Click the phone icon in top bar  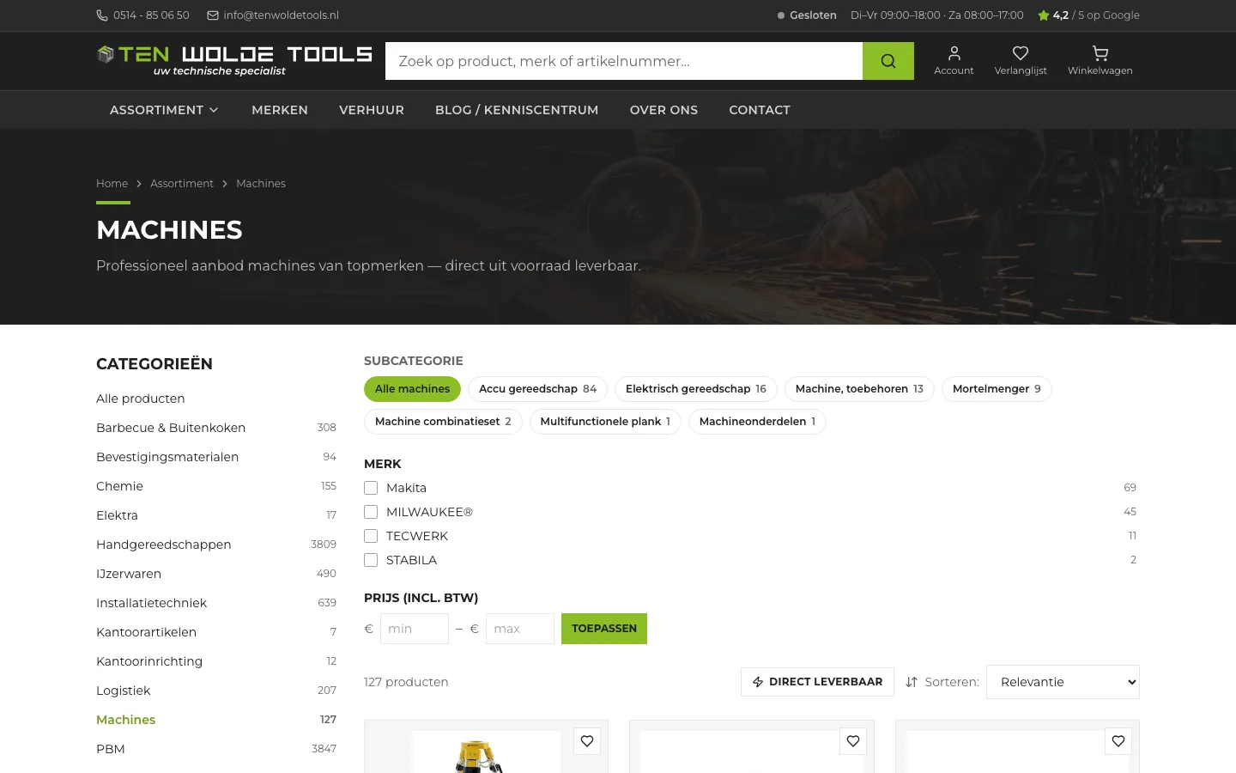click(102, 15)
